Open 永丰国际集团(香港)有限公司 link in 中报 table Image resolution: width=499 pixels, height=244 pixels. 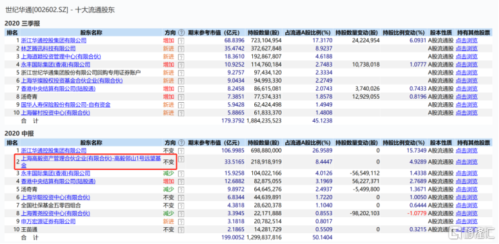tap(55, 173)
